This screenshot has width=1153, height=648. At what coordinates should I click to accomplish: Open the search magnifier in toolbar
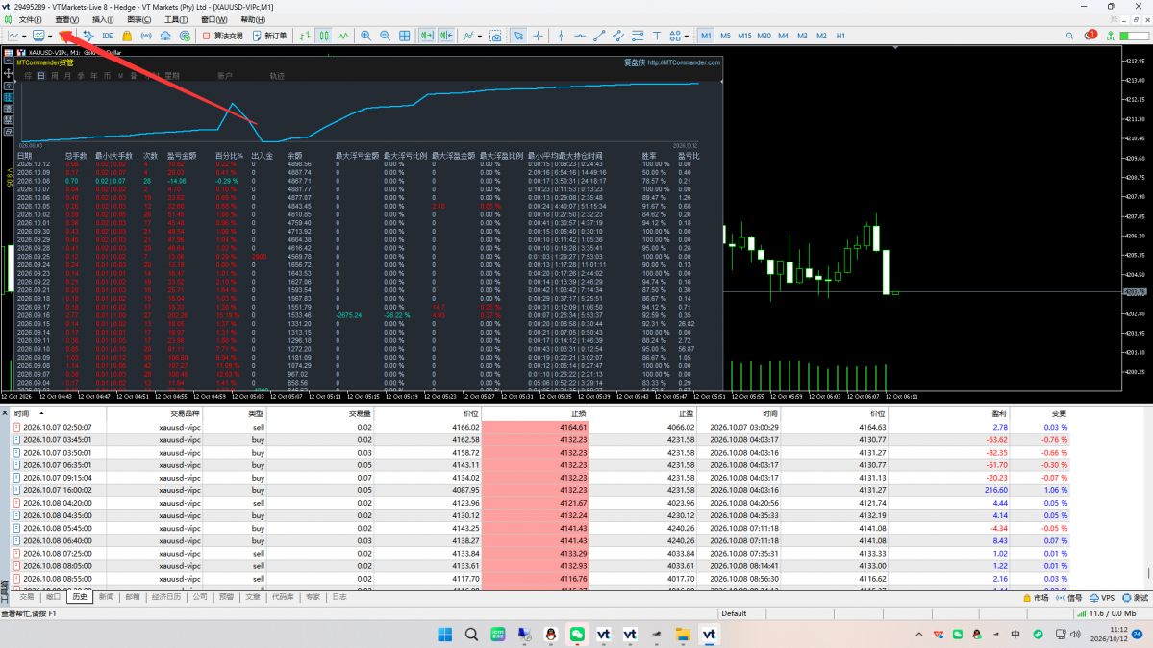point(1069,36)
